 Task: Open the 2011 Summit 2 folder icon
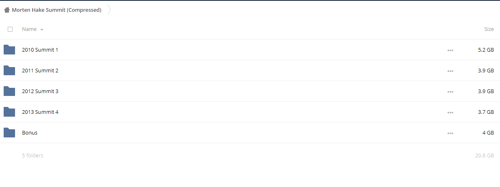click(x=9, y=70)
